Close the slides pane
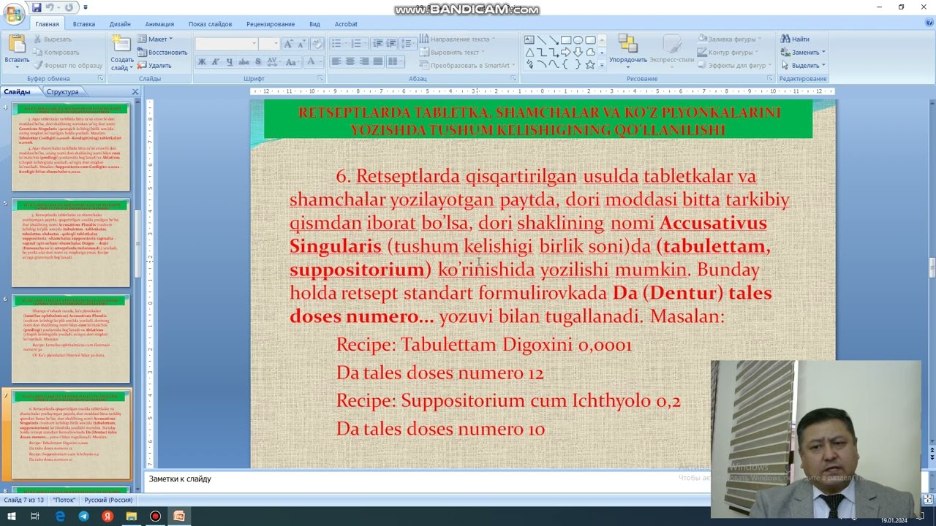The image size is (936, 526). click(135, 92)
